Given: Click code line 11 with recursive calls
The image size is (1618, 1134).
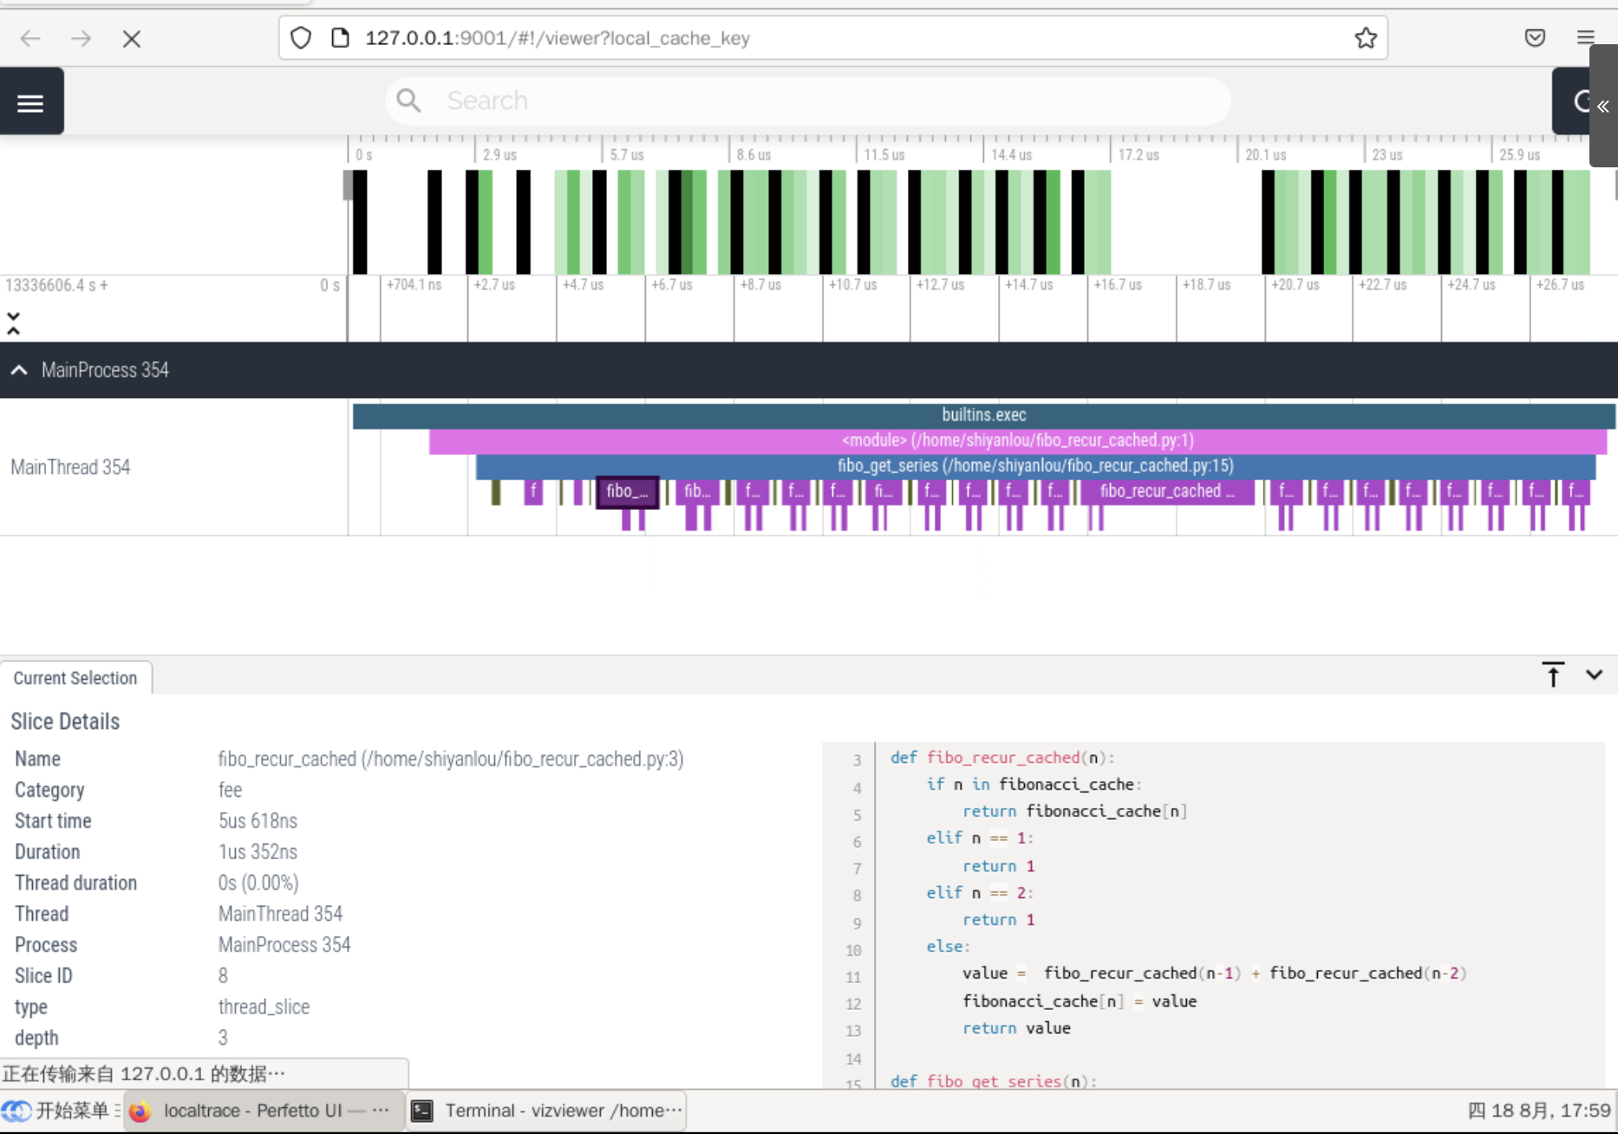Looking at the screenshot, I should pyautogui.click(x=1214, y=974).
